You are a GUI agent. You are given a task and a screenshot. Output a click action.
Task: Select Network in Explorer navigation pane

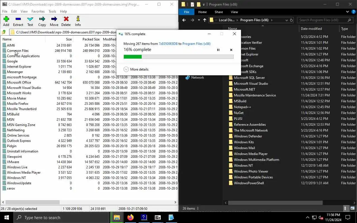(197, 77)
